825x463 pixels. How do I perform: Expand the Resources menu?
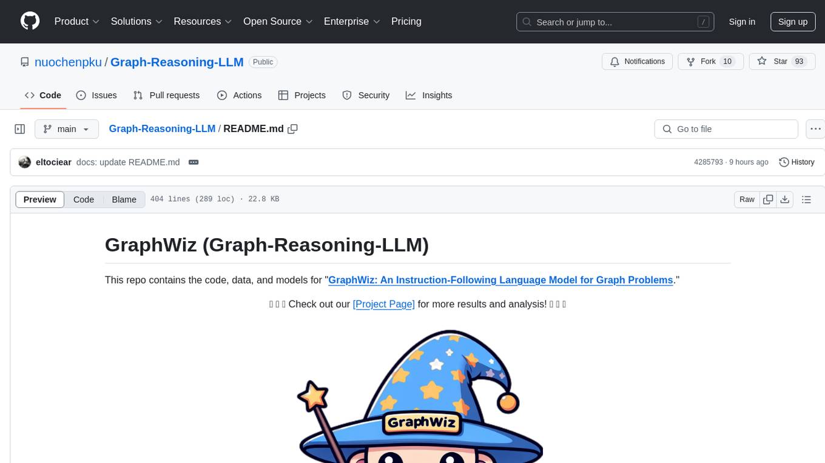(x=203, y=21)
